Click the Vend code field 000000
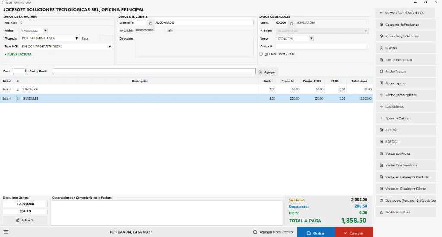The height and width of the screenshot is (237, 442). (x=281, y=23)
